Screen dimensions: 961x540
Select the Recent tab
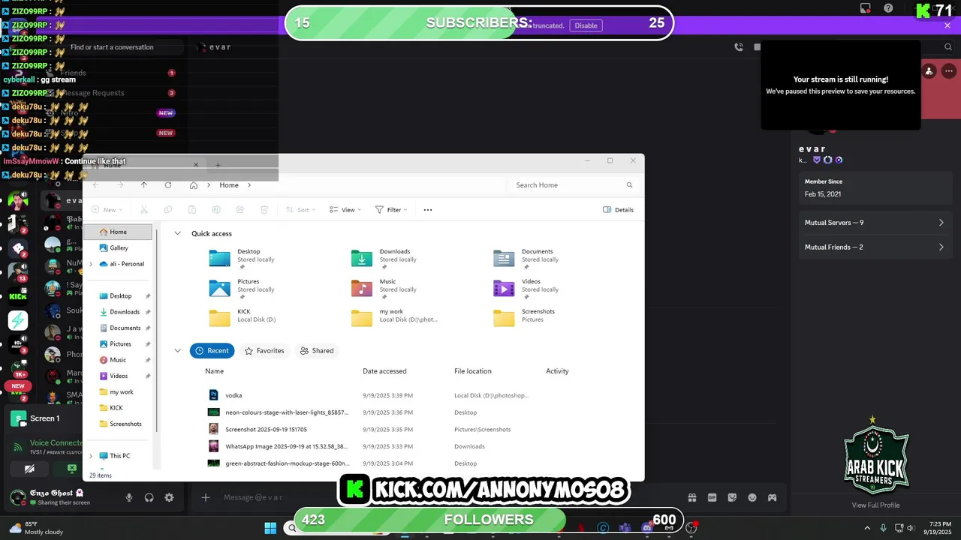pyautogui.click(x=212, y=350)
